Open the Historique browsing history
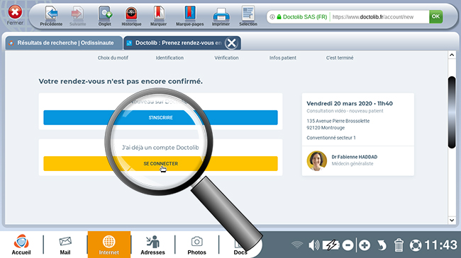461x258 pixels. [x=131, y=16]
